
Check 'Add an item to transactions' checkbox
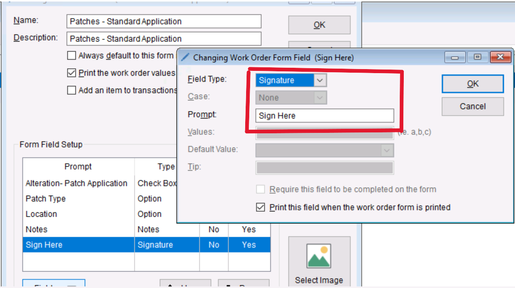pos(71,90)
